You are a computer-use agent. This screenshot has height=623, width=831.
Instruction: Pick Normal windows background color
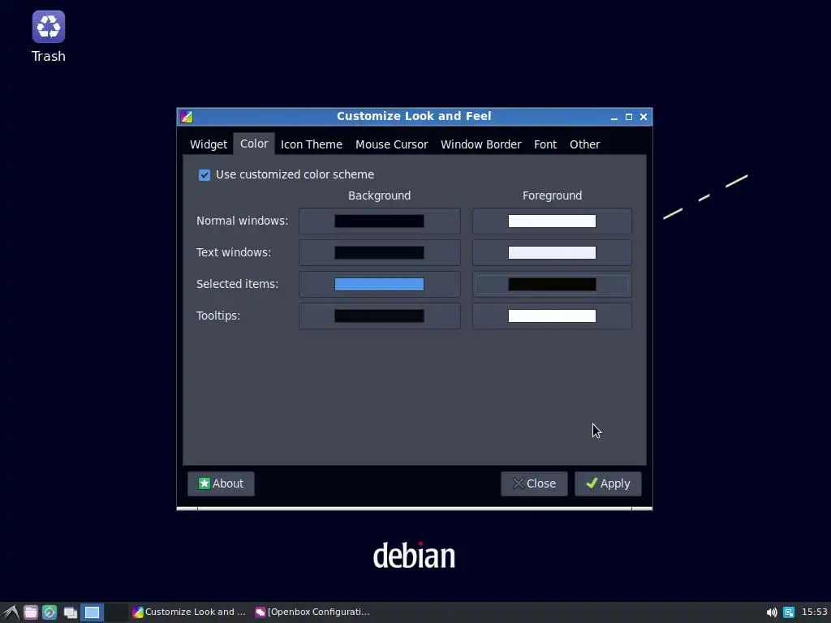(x=380, y=221)
